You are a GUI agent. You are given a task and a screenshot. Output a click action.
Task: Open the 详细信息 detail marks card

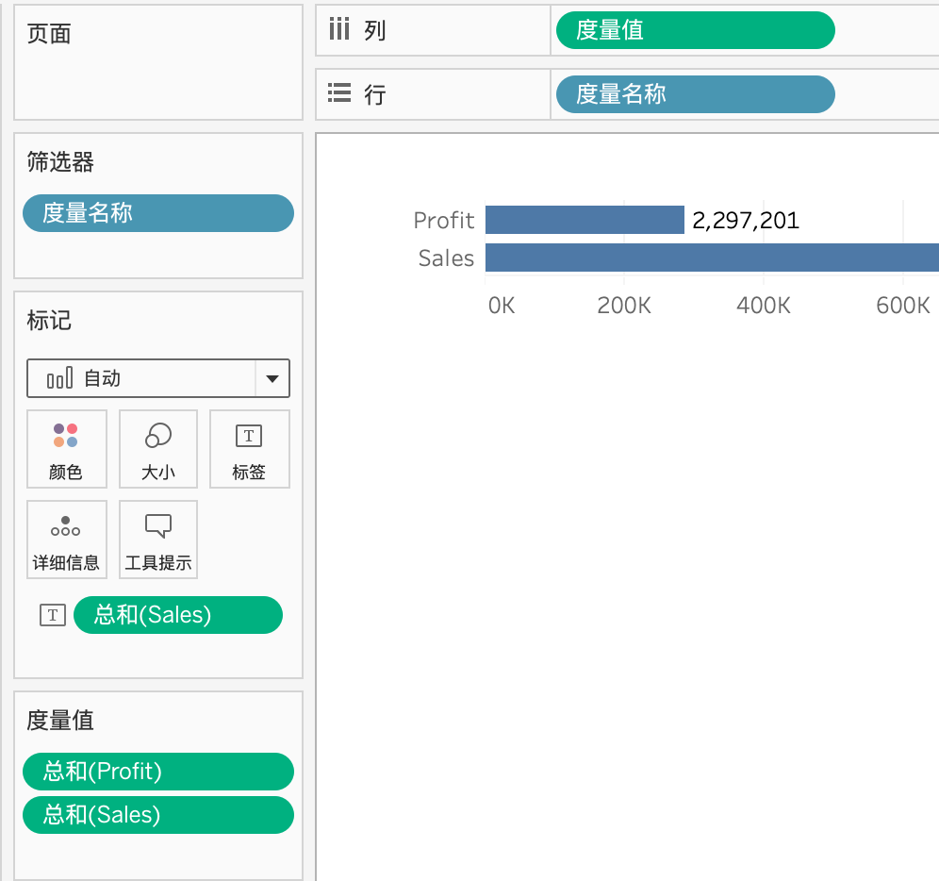[67, 540]
